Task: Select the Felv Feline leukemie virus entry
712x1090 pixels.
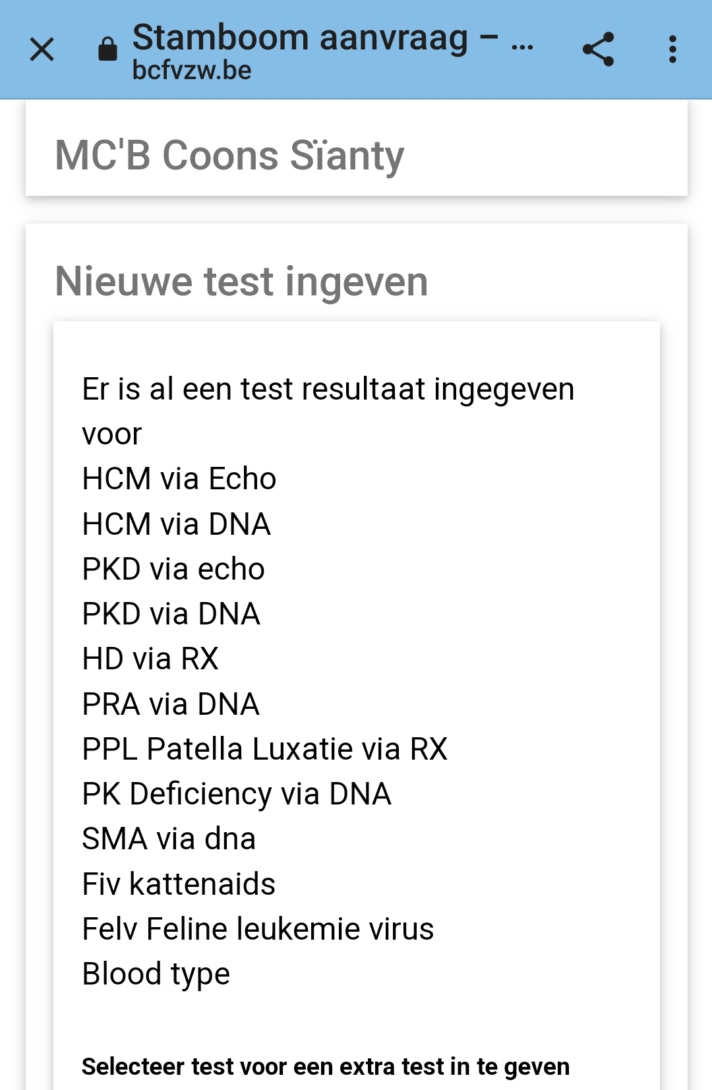Action: pyautogui.click(x=258, y=929)
